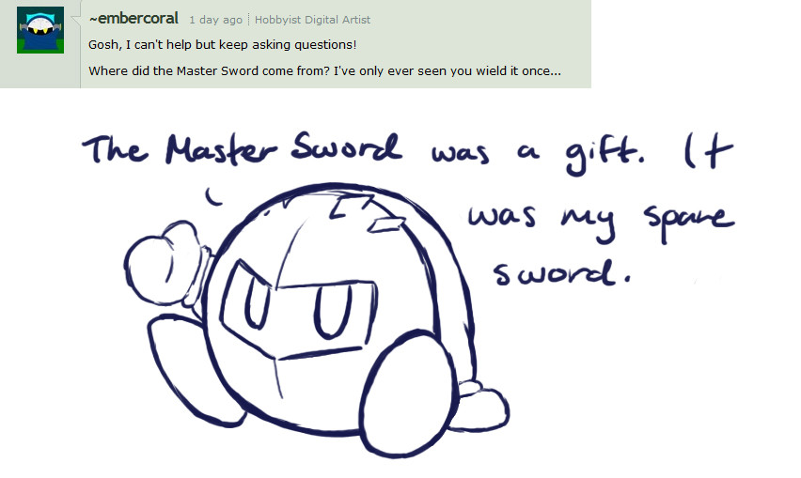801x478 pixels.
Task: Open embercoral's avatar image
Action: point(40,30)
